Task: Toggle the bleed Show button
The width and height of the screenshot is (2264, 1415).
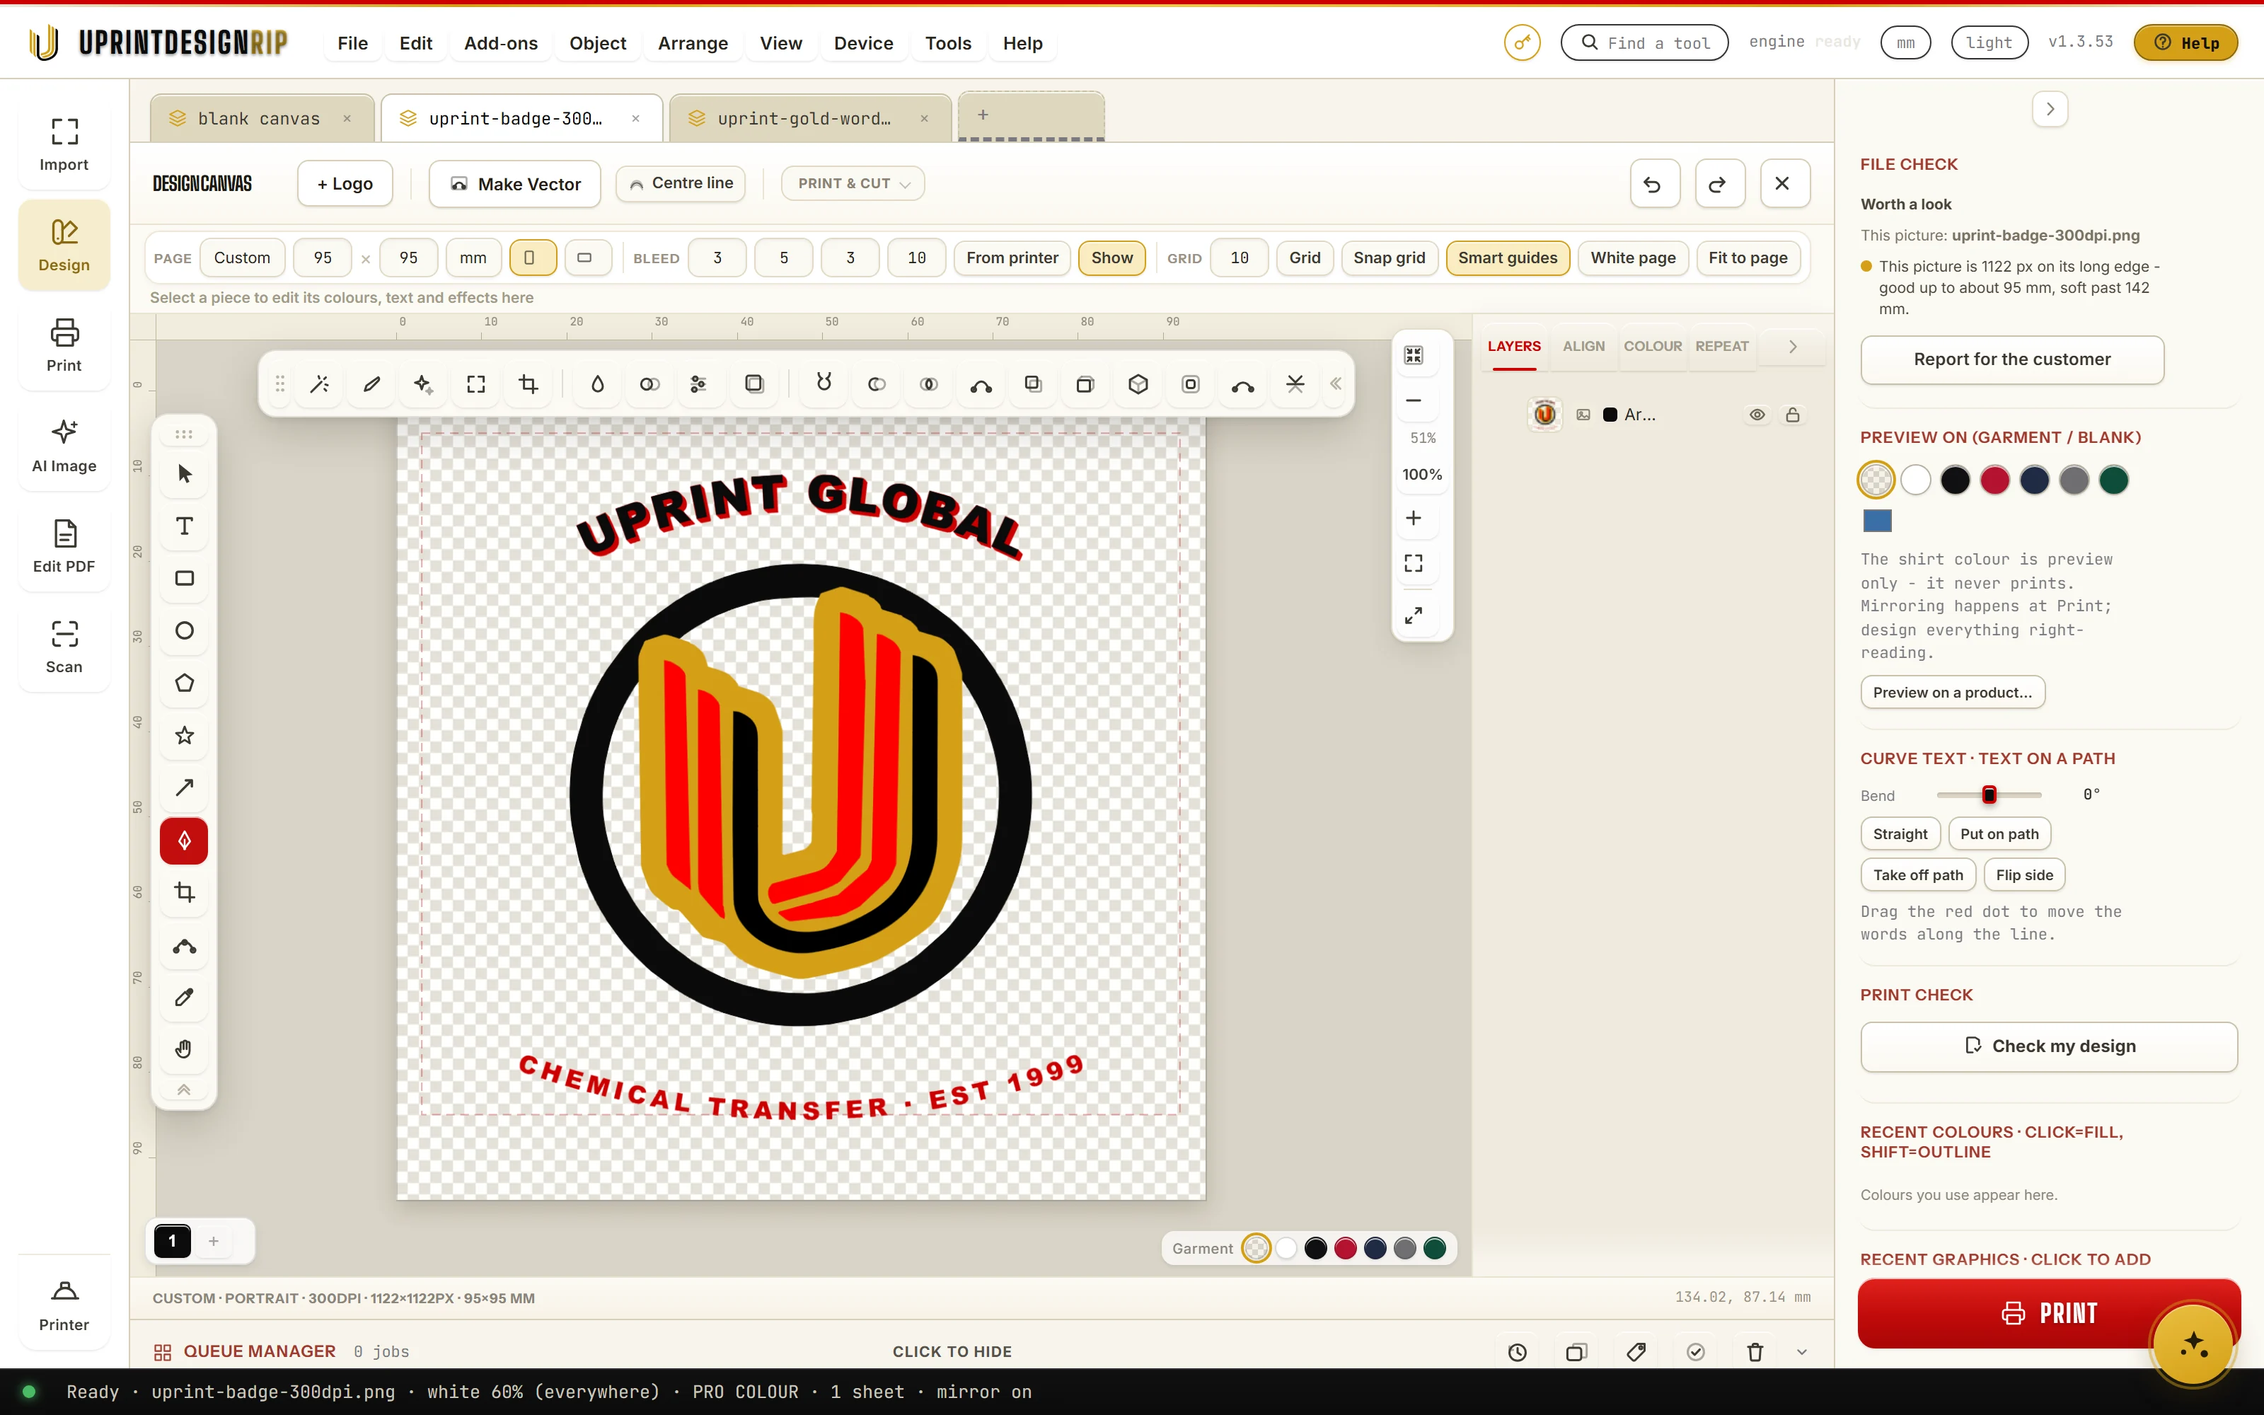Action: 1111,258
